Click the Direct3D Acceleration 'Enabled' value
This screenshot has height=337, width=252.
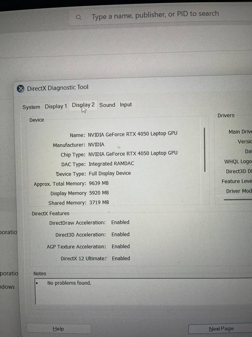120,234
